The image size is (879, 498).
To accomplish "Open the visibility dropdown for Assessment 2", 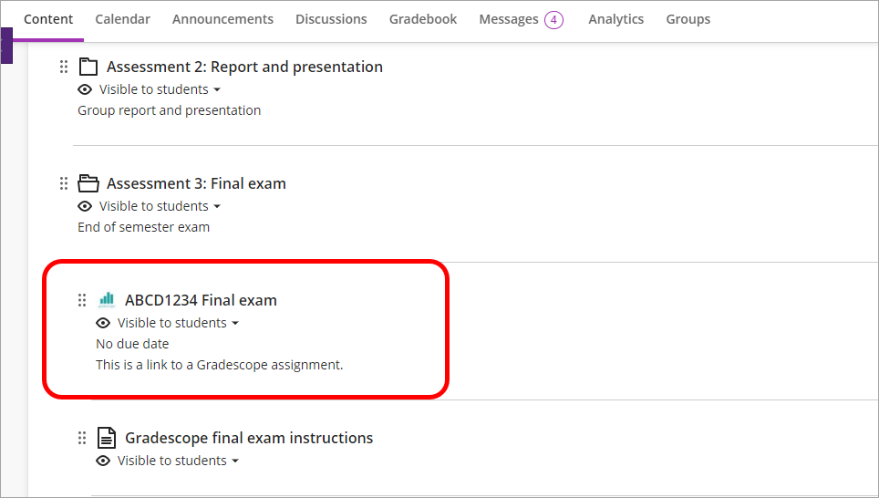I will pos(217,89).
